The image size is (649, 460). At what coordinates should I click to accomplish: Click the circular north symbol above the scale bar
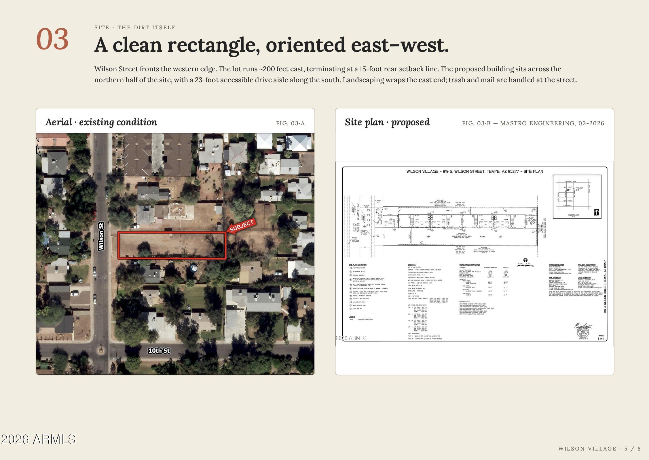pos(525,260)
